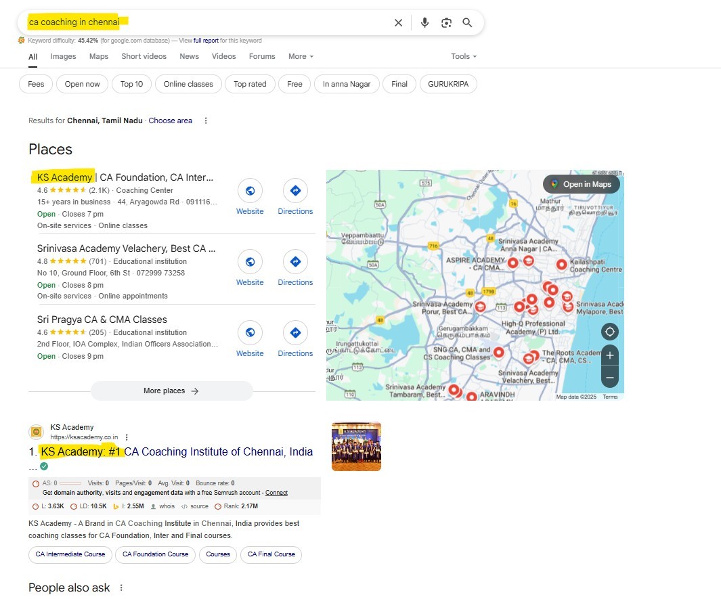This screenshot has width=721, height=599.
Task: Open KS Academy #1 CA Coaching result title
Action: tap(177, 452)
